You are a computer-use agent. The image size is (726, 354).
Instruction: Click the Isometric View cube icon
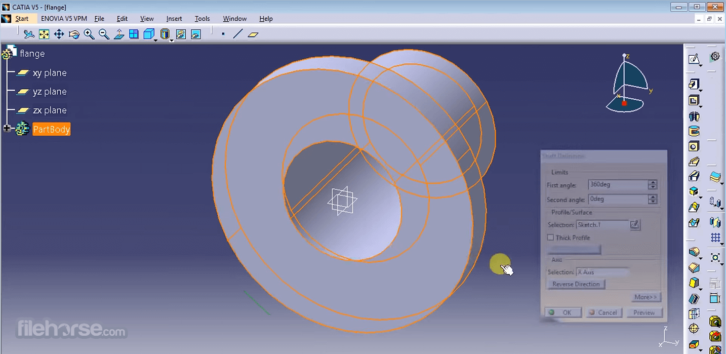148,34
